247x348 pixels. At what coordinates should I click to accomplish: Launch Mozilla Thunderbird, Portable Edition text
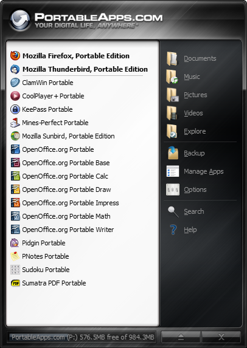[85, 69]
